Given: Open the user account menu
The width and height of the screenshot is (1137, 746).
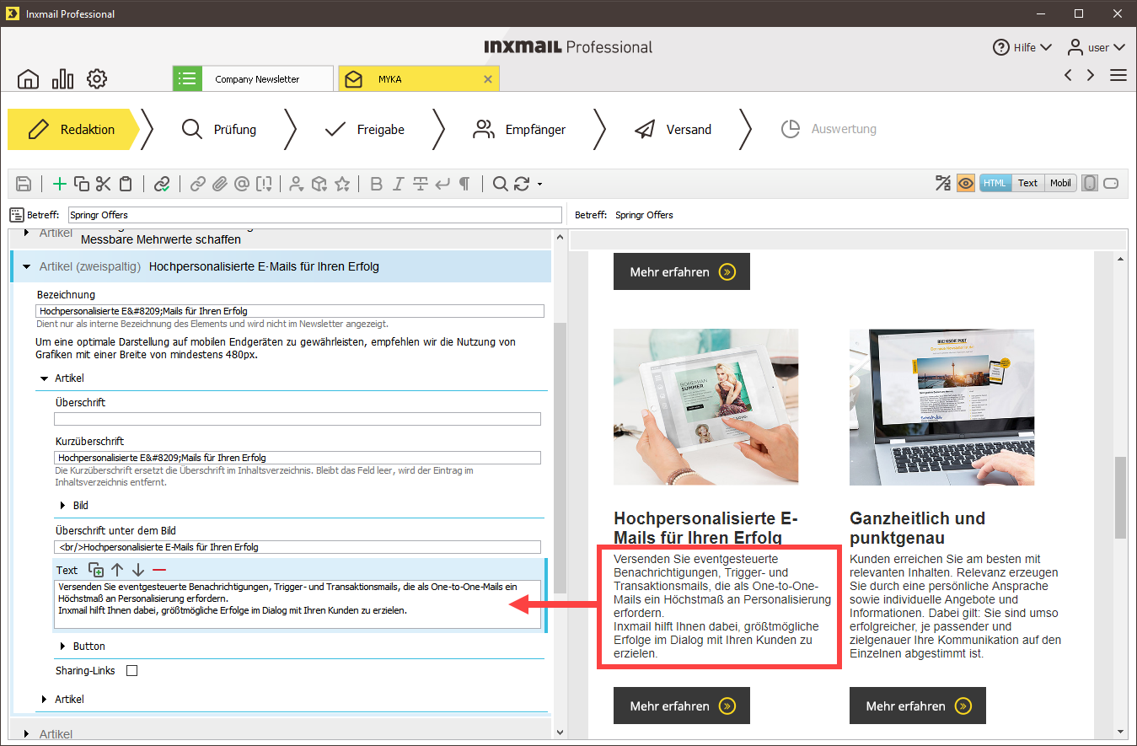Looking at the screenshot, I should coord(1097,47).
